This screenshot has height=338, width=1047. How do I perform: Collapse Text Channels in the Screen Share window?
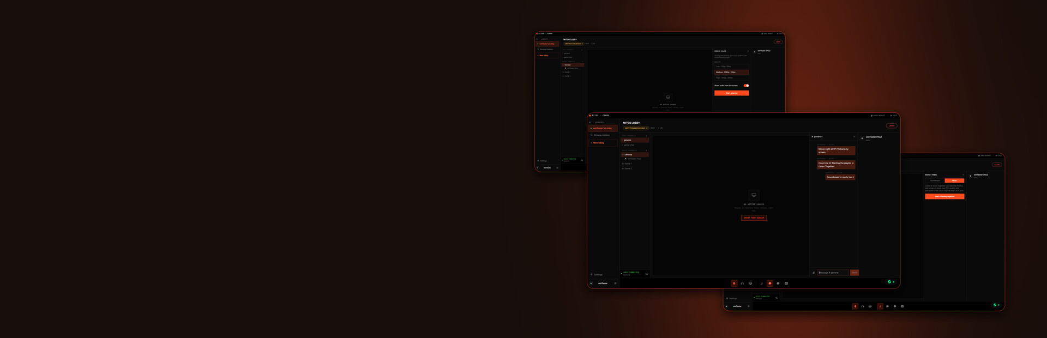pyautogui.click(x=582, y=50)
